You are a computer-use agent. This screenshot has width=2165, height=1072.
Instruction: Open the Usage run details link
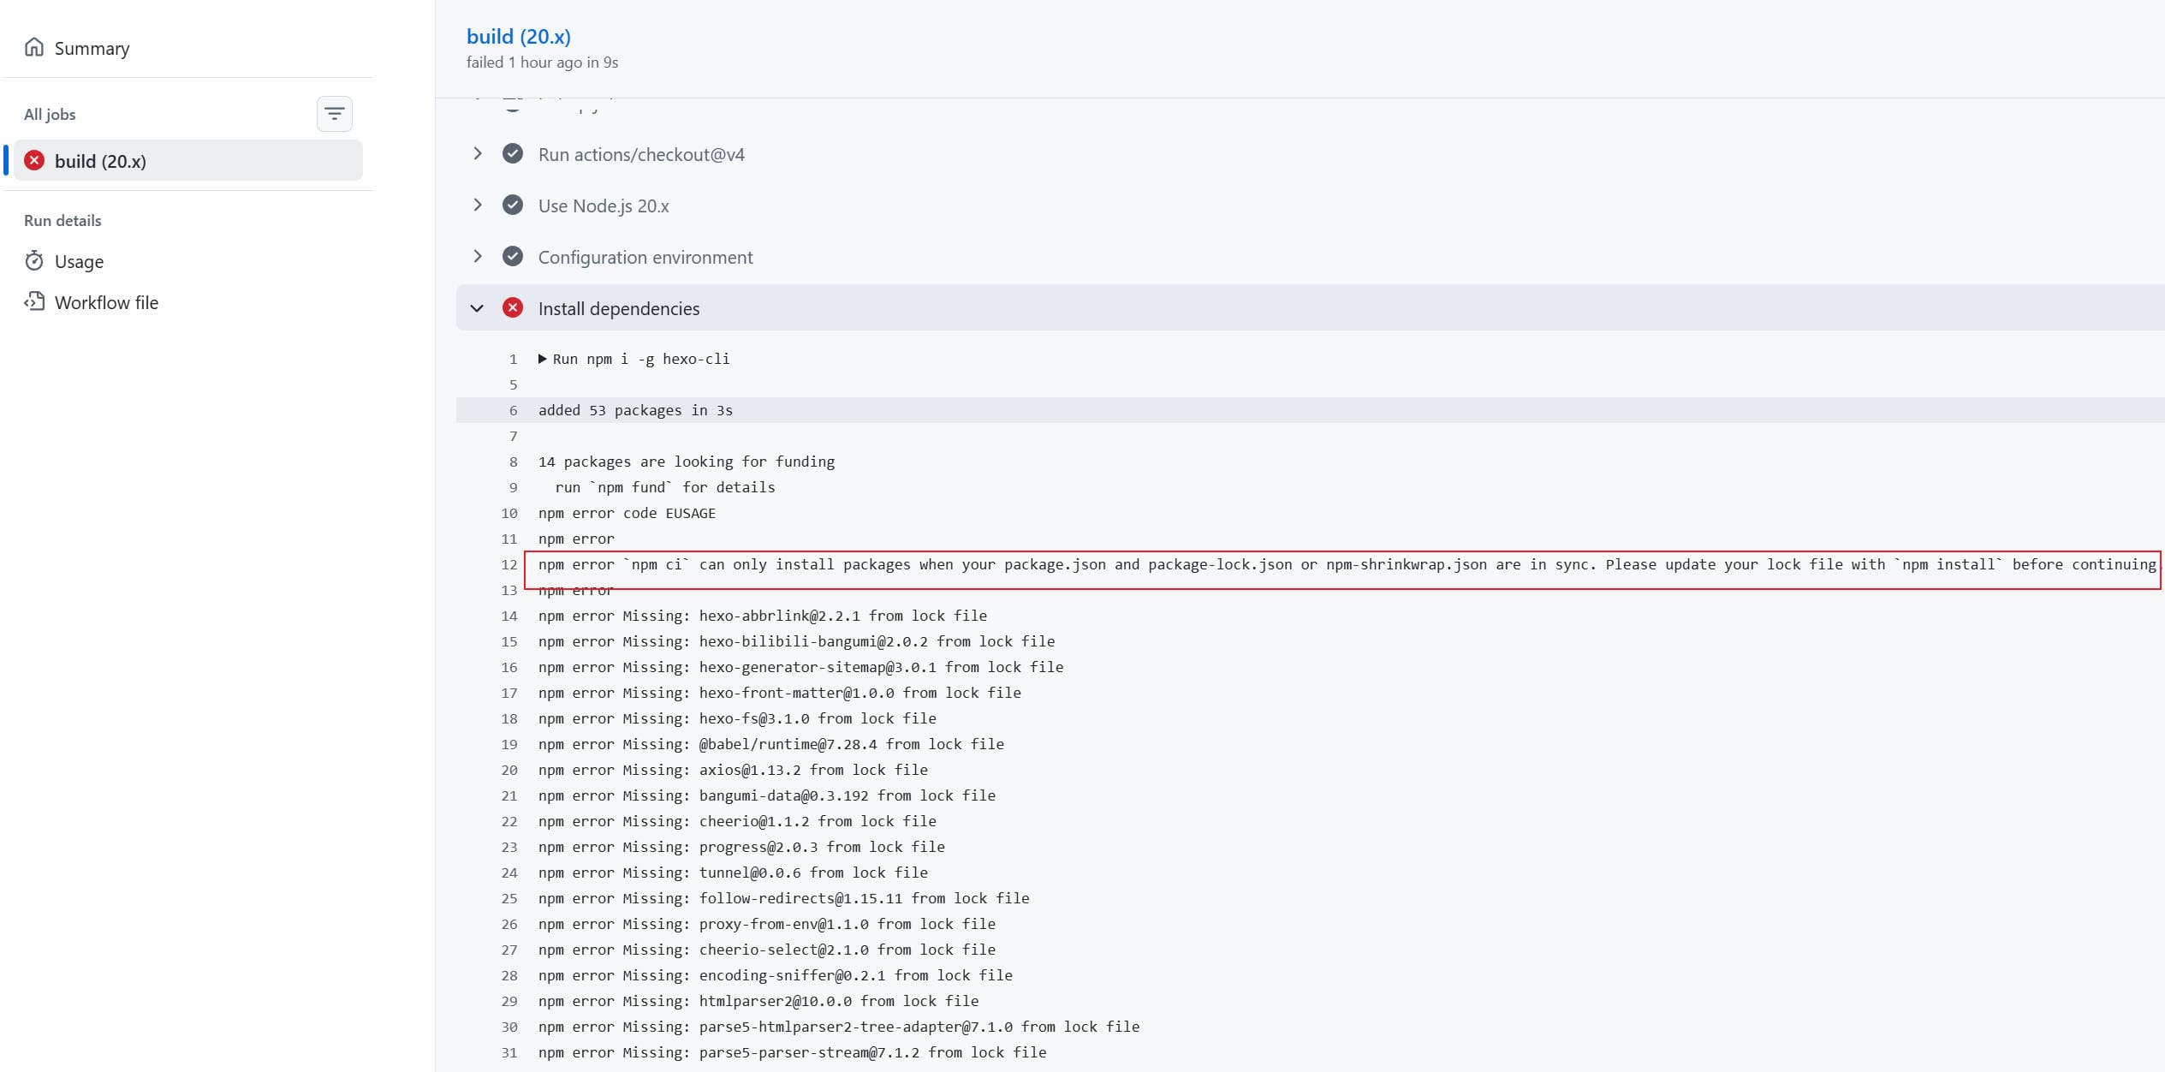click(79, 262)
